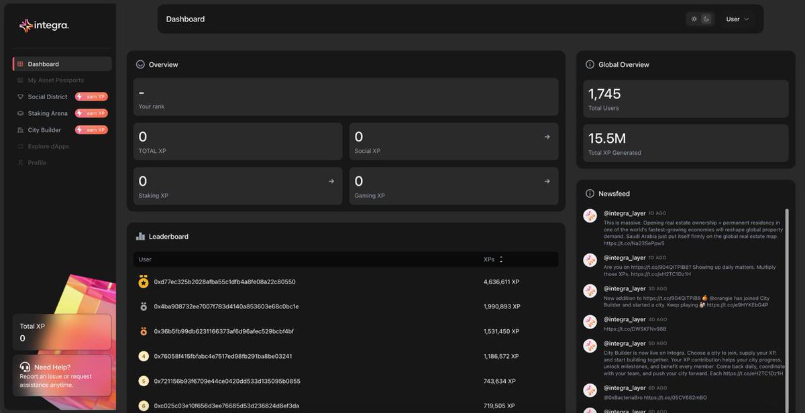Select address 0x4ba908732ee7007f783d4140a853603e68c0bc1e
805x413 pixels.
[226, 306]
